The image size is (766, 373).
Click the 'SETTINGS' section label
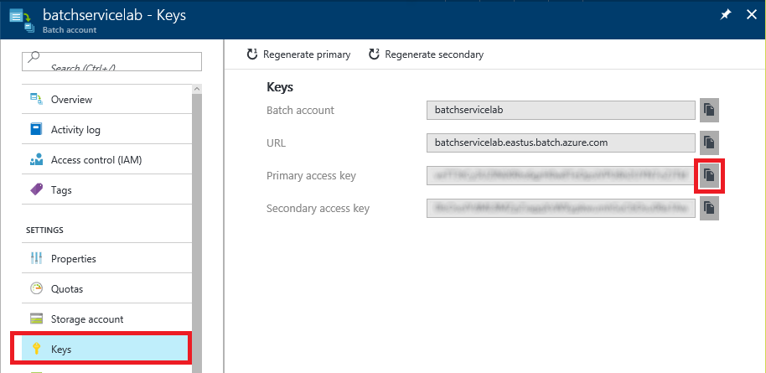coord(45,230)
